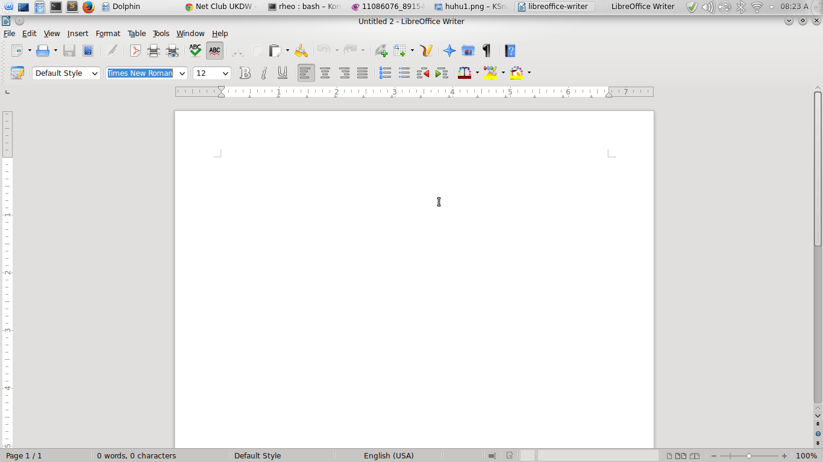Toggle Underline formatting
The image size is (823, 462).
pos(283,73)
